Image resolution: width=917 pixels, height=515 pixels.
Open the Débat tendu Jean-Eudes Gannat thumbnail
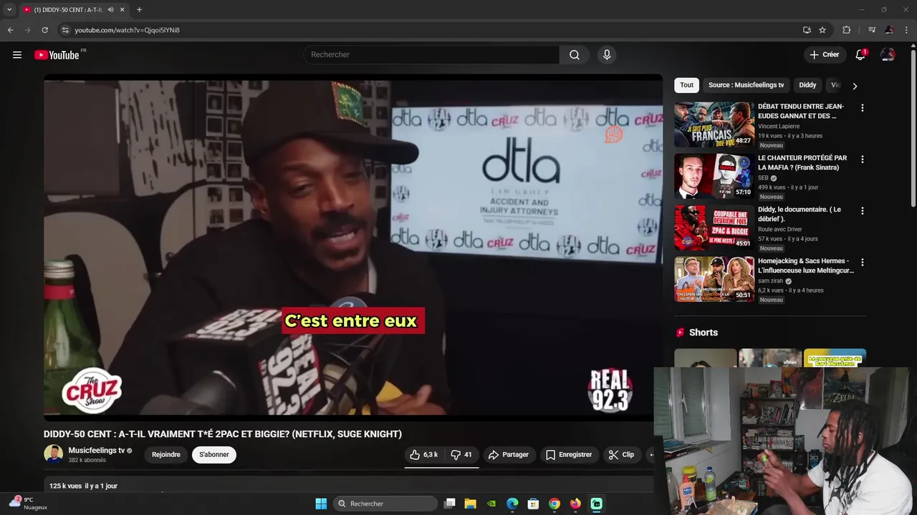714,124
